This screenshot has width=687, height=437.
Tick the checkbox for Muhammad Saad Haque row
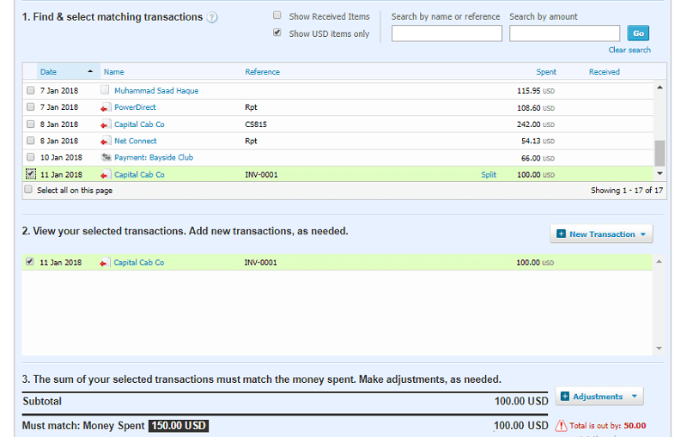tap(30, 90)
